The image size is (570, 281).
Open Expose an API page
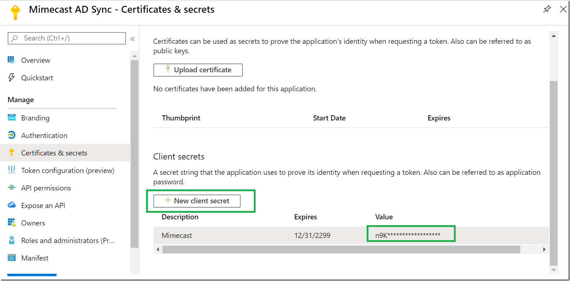pyautogui.click(x=43, y=205)
